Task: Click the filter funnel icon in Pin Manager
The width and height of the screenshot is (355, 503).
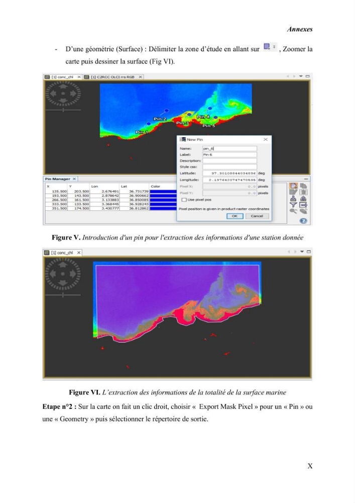Action: click(293, 205)
